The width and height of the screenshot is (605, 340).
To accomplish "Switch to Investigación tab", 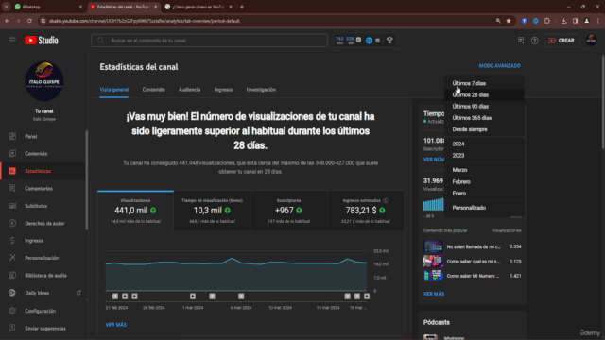I will point(261,90).
